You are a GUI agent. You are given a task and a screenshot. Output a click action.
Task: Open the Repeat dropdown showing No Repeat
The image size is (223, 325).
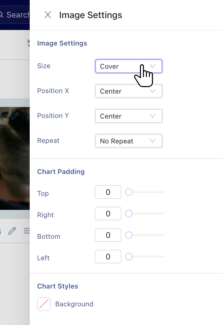(128, 141)
